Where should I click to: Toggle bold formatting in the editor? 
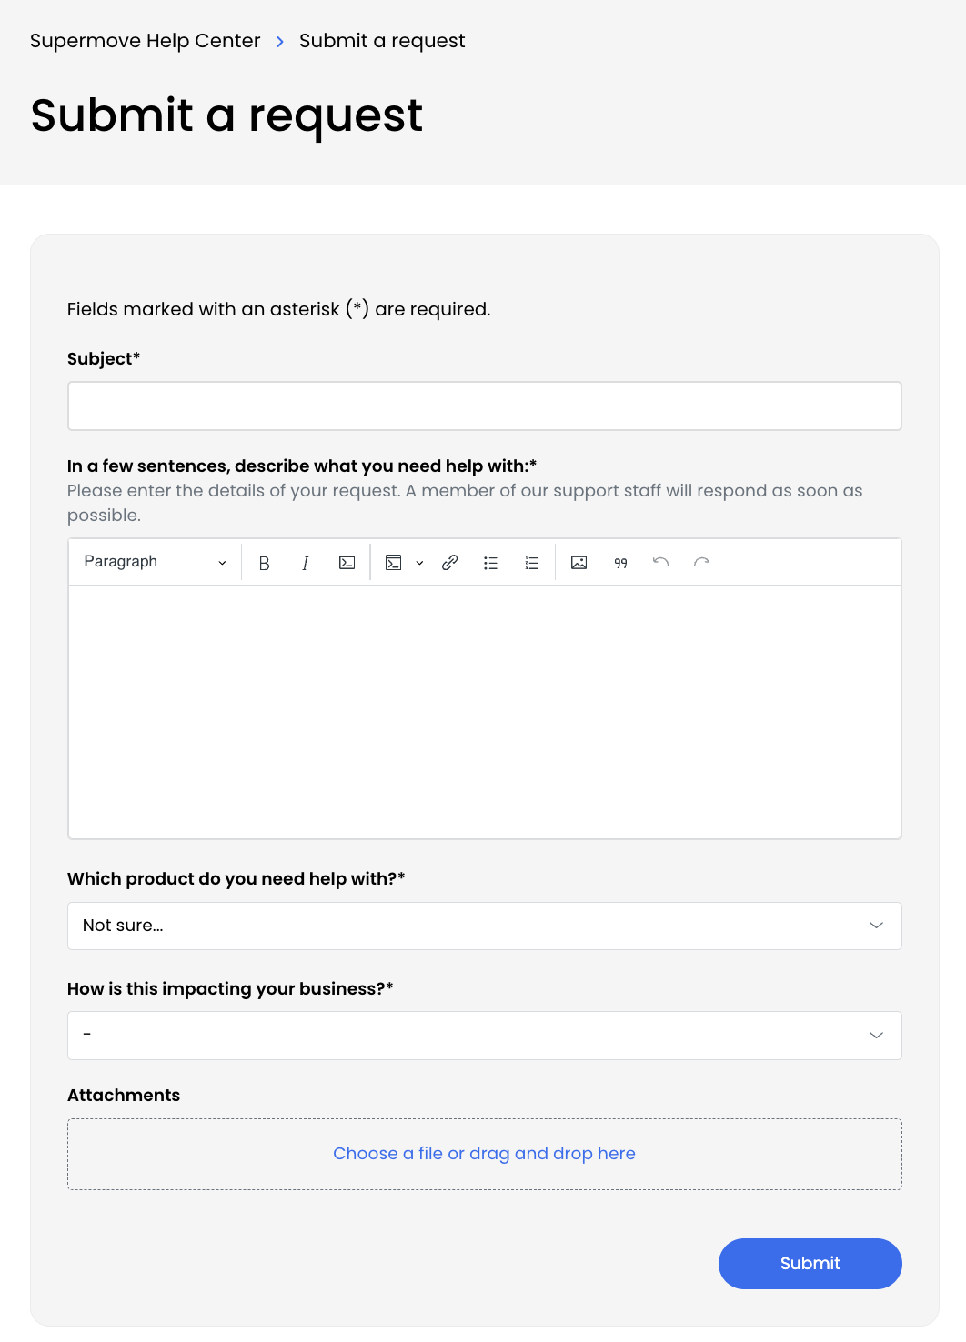point(264,563)
